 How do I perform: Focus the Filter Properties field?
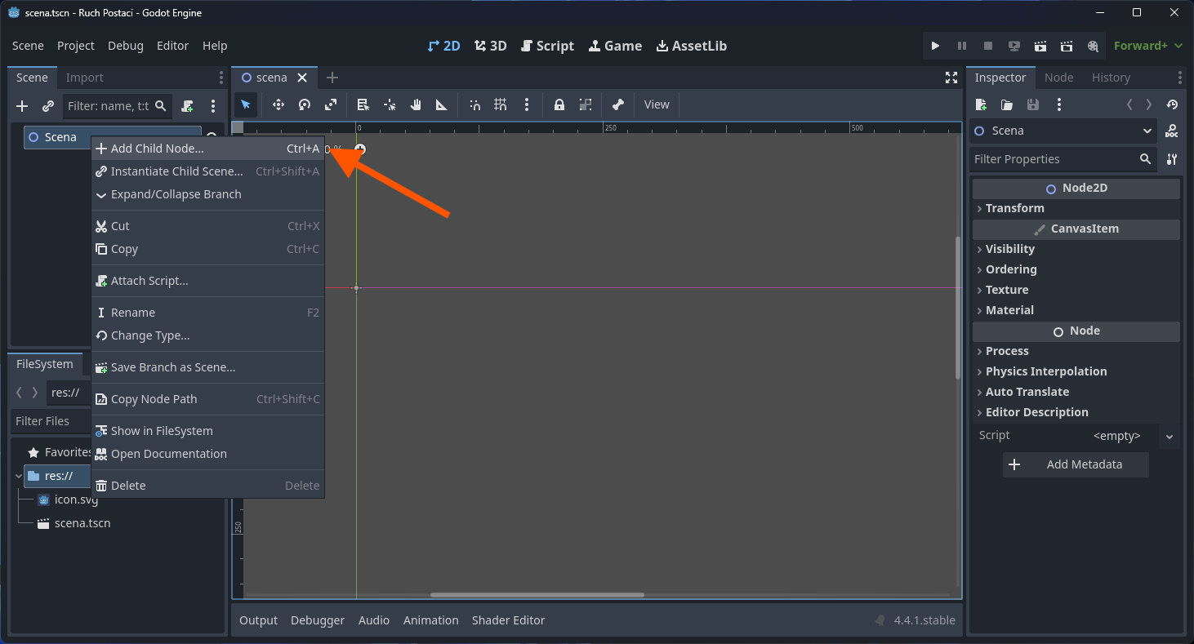point(1063,159)
